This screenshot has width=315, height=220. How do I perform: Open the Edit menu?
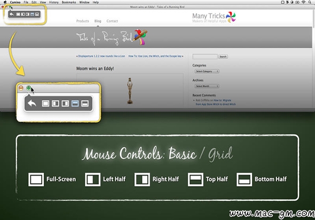point(34,2)
